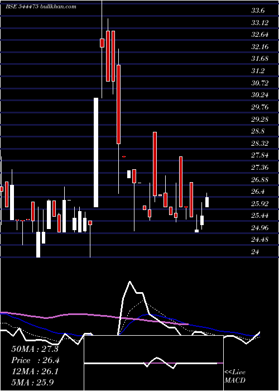
Task: Click the 27.84 price axis label
Action: [x=260, y=155]
